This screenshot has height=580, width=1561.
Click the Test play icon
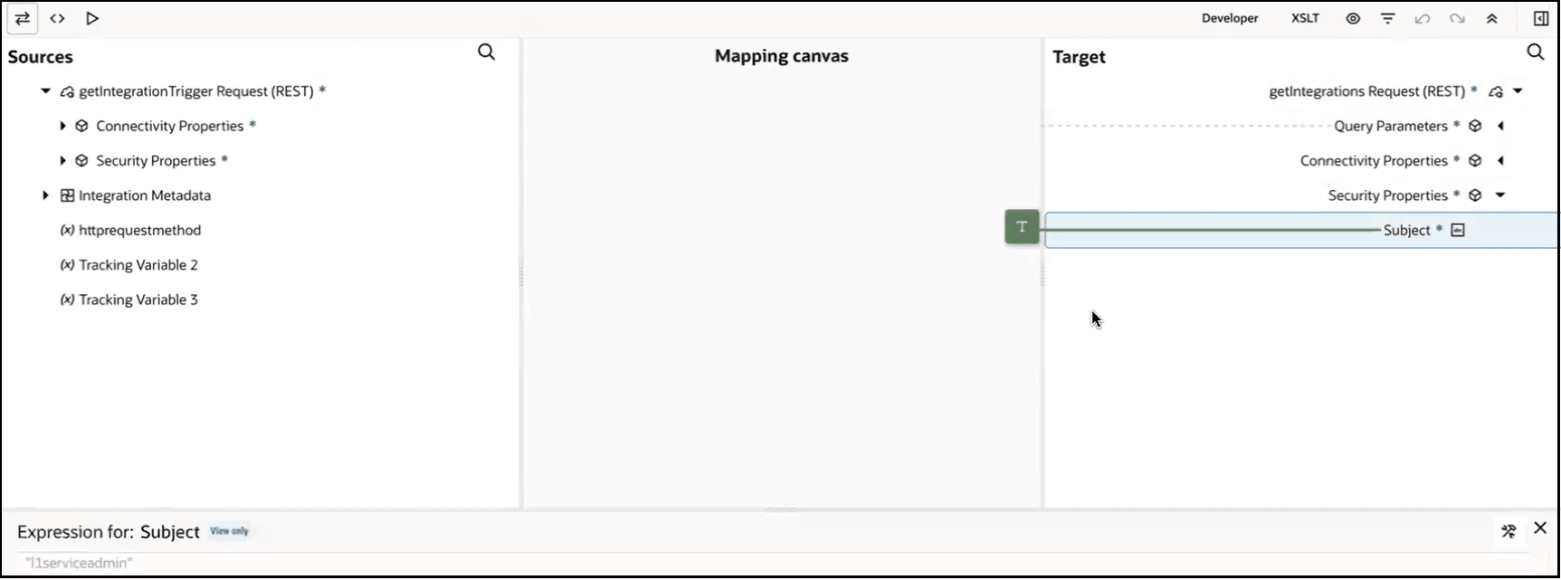pos(91,18)
